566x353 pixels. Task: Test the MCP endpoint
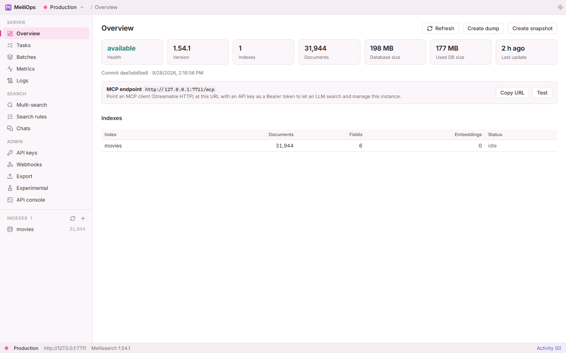[542, 93]
